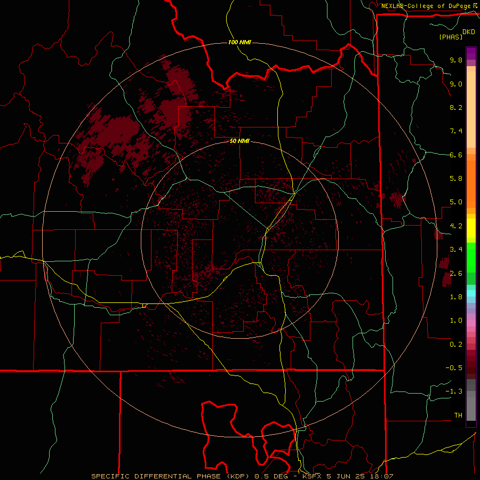This screenshot has width=480, height=480.
Task: Select the 5.8 legend value
Action: pyautogui.click(x=456, y=179)
